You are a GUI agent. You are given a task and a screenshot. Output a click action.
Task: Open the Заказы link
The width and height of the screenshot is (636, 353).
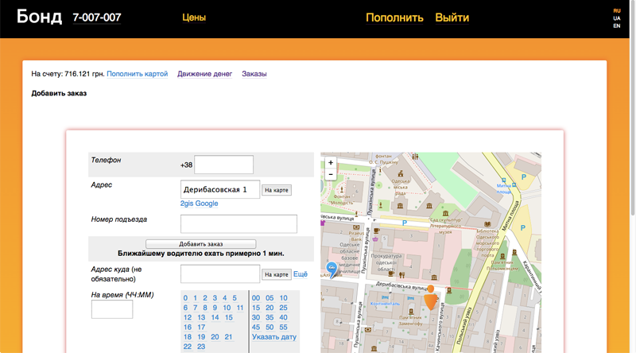[254, 74]
